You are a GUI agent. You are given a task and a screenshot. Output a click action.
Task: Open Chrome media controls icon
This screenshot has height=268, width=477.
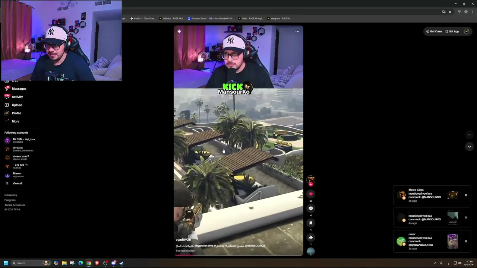tap(459, 12)
